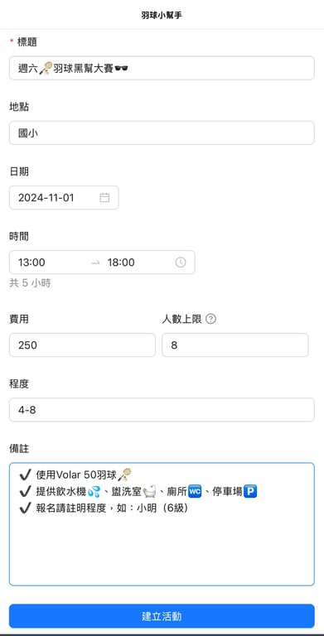
Task: Click the 羽球小幫手 page title
Action: [162, 15]
